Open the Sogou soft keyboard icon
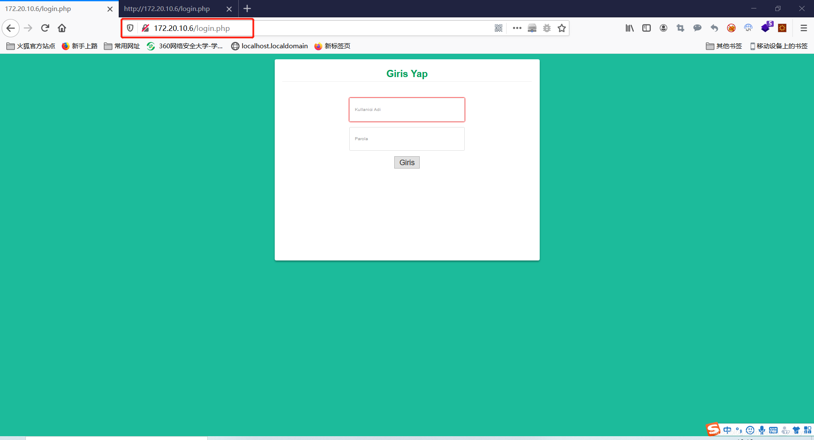Screen dimensions: 814x440 (x=773, y=430)
